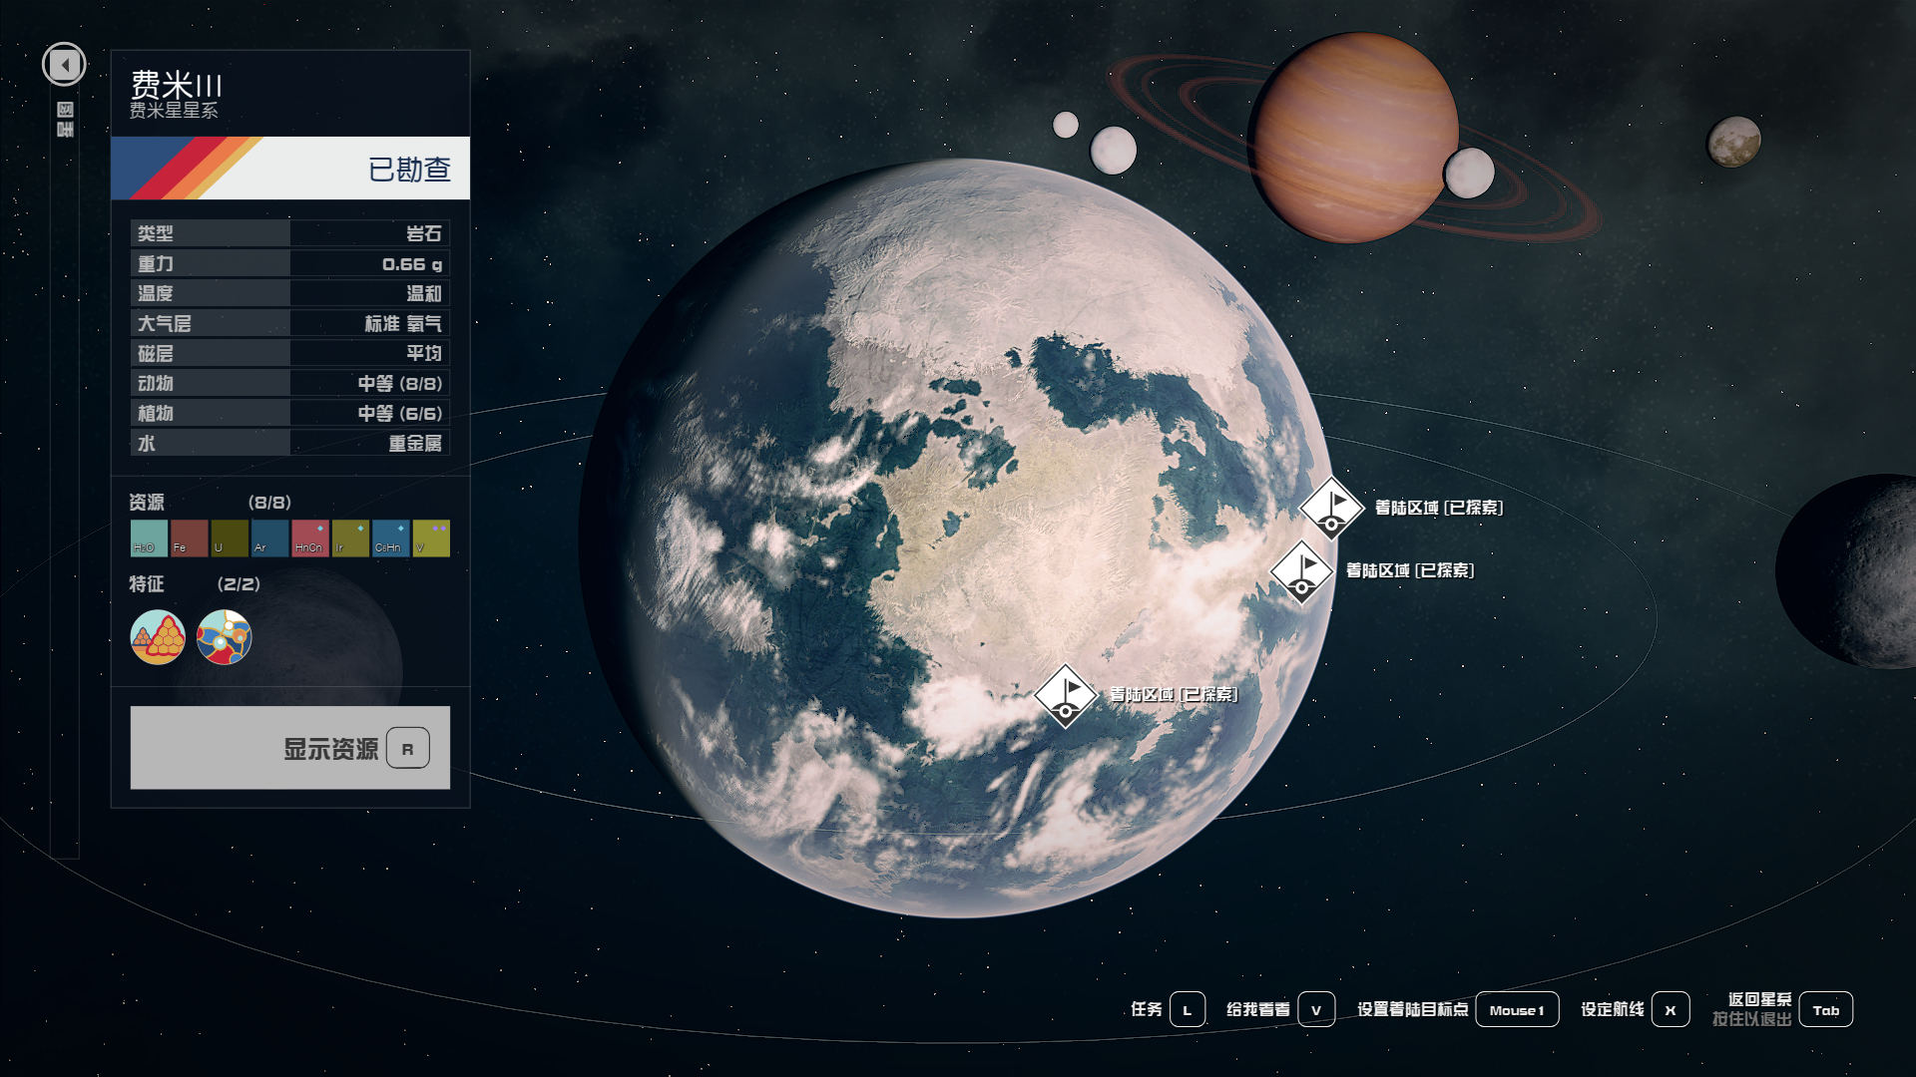
Task: Click the 动物 中等 (8/8) fauna row
Action: point(290,383)
